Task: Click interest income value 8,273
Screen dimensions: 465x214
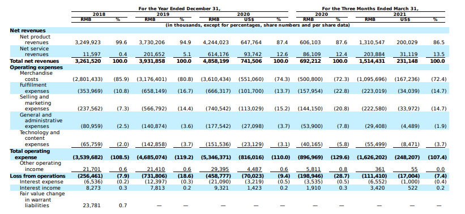Action: tap(93, 188)
